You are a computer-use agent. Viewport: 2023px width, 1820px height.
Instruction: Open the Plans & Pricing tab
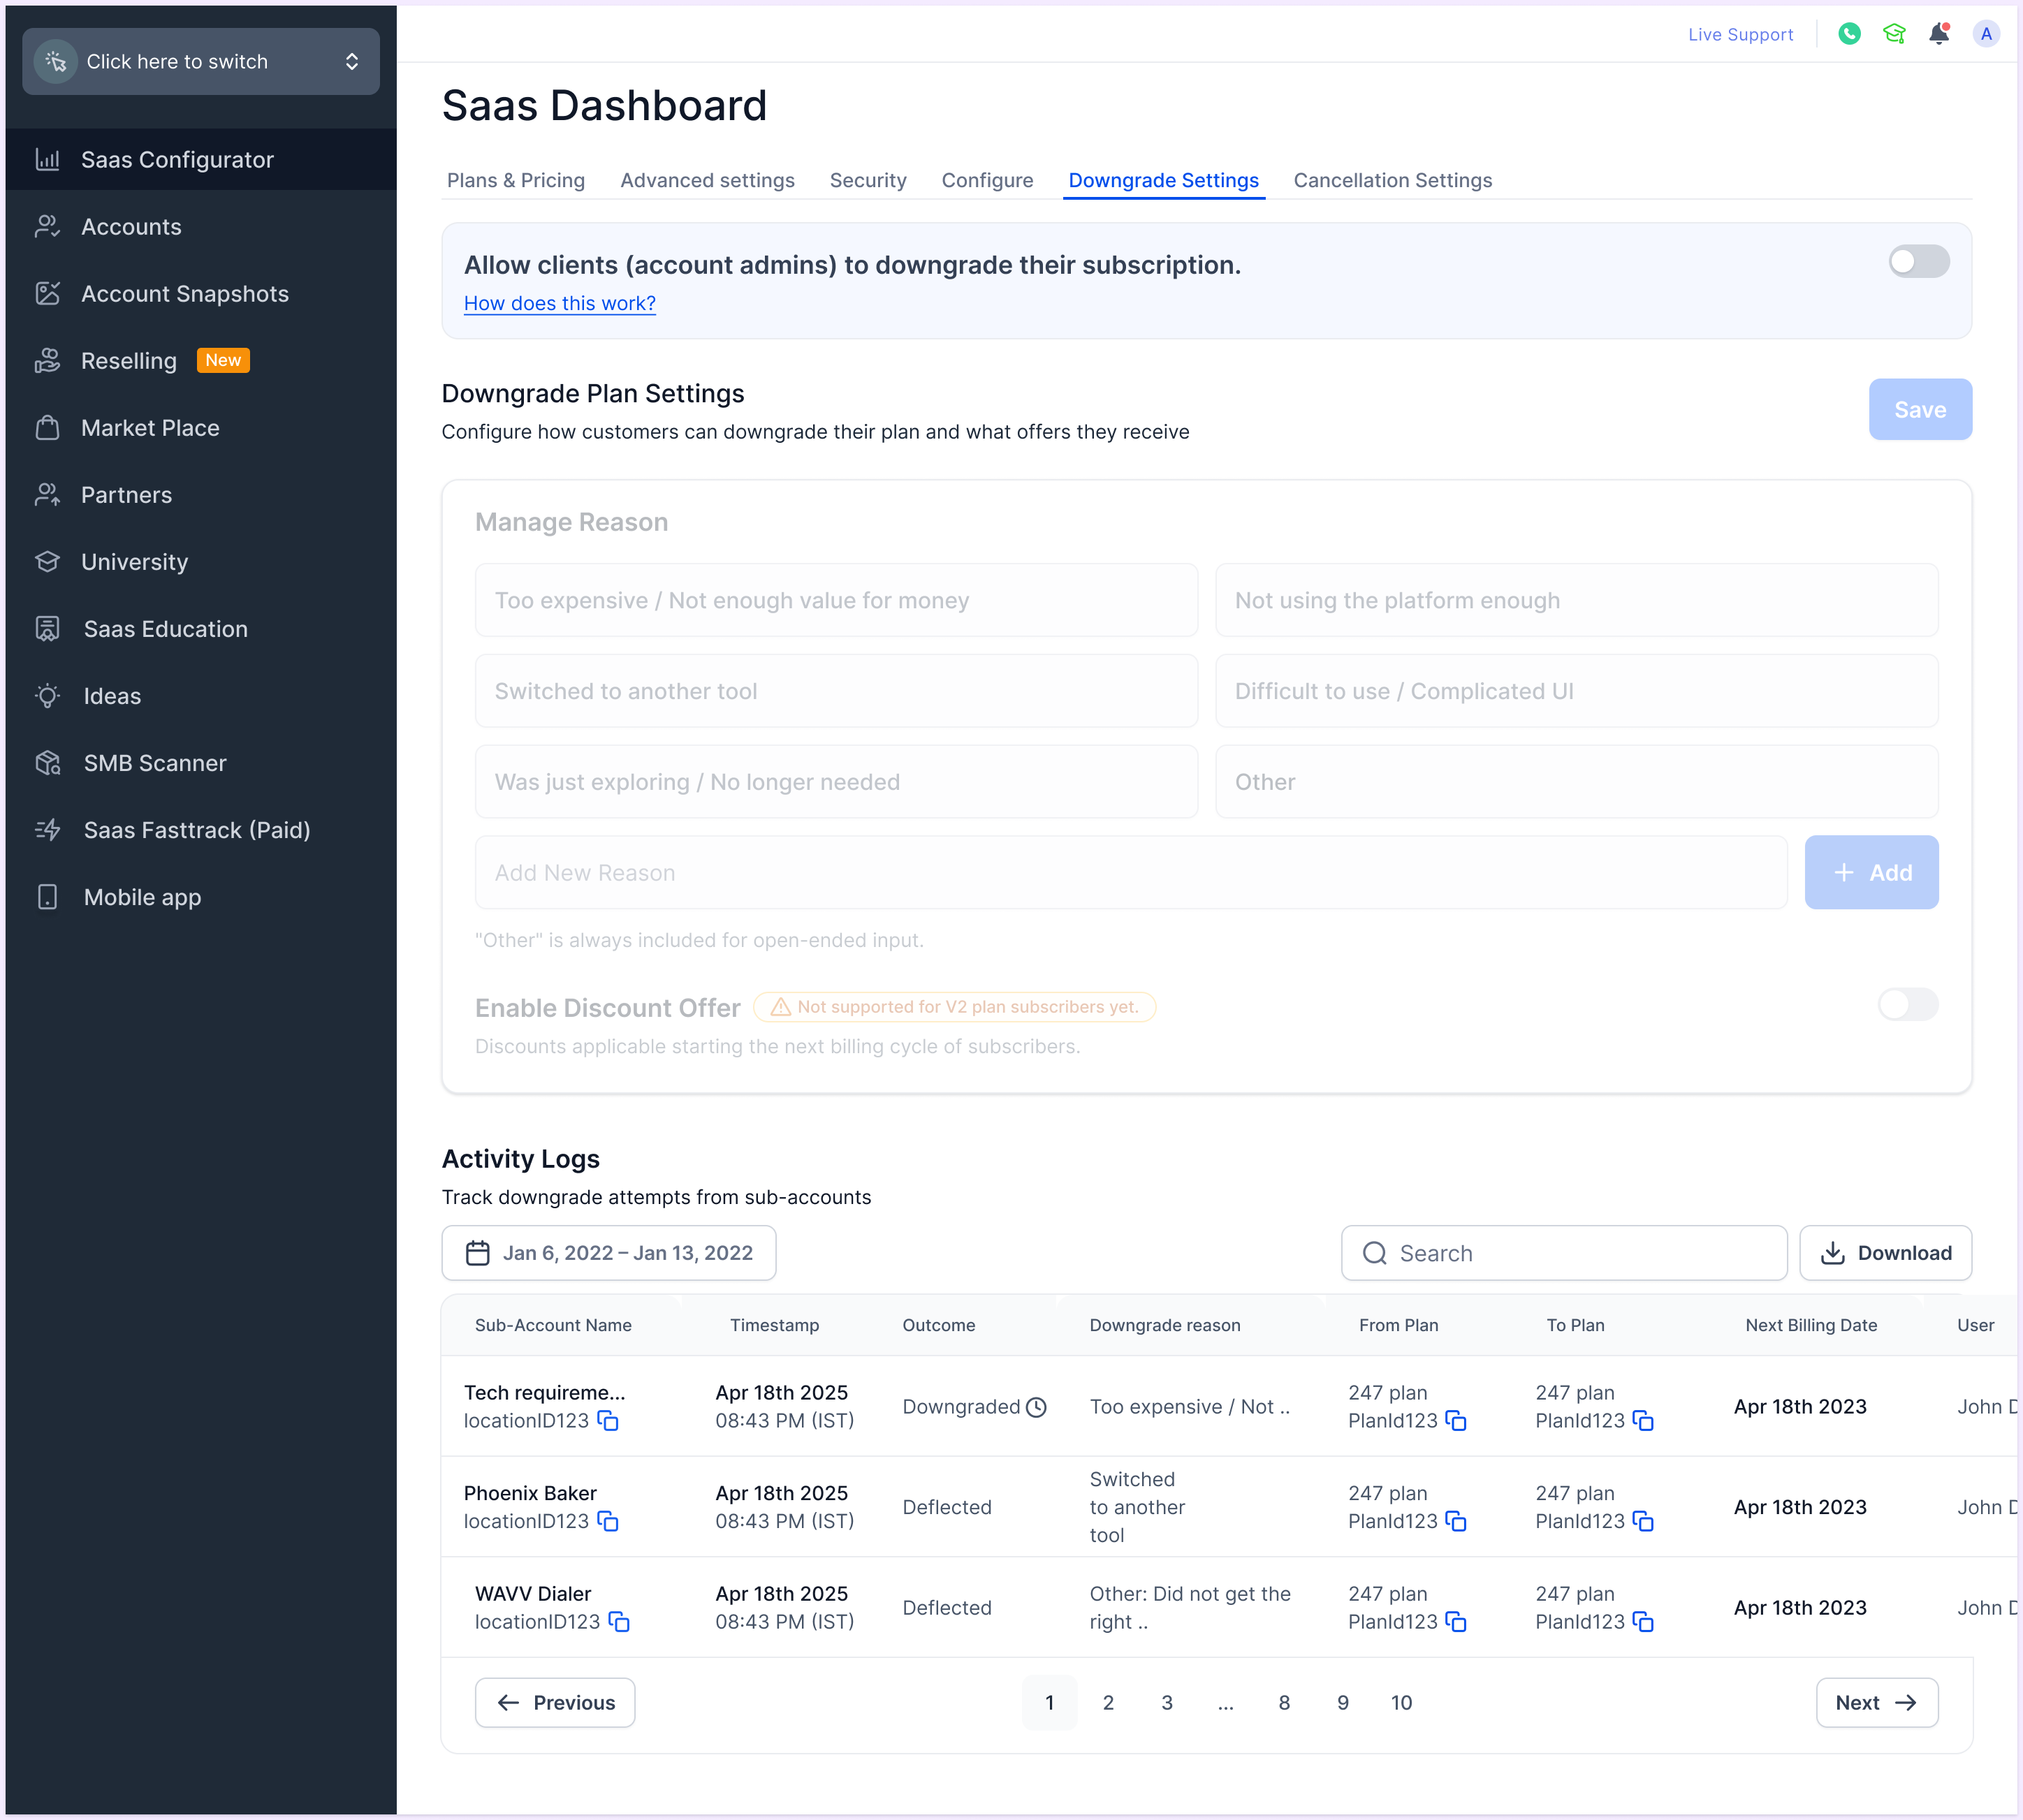click(x=515, y=180)
